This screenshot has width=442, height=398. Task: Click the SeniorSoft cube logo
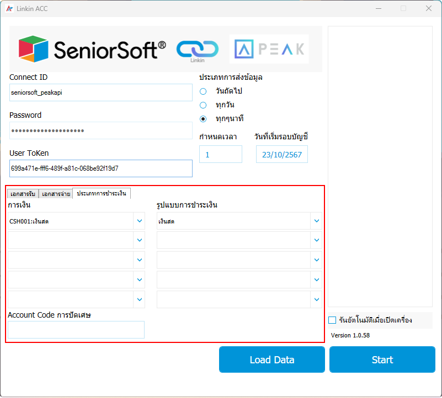33,49
